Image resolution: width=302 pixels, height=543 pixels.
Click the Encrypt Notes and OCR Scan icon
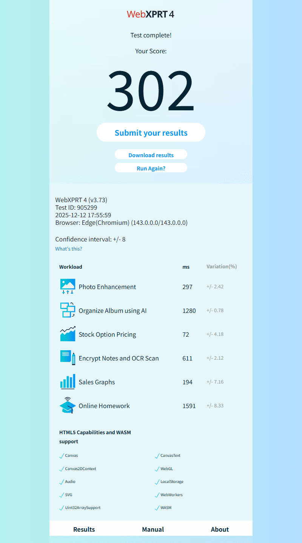click(68, 358)
